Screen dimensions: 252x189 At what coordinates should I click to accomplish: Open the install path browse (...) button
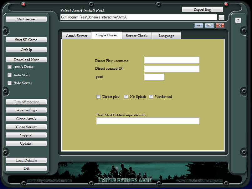221,17
